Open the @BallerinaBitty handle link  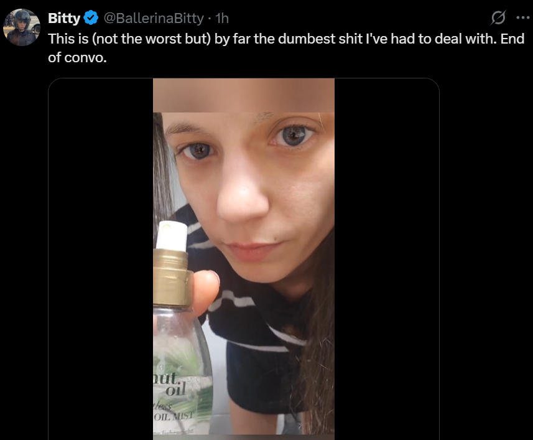[x=153, y=18]
